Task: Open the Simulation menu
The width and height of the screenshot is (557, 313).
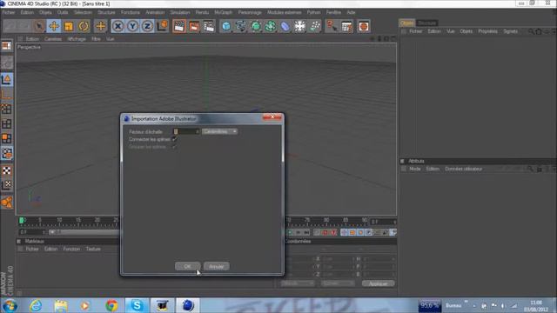Action: click(x=180, y=12)
